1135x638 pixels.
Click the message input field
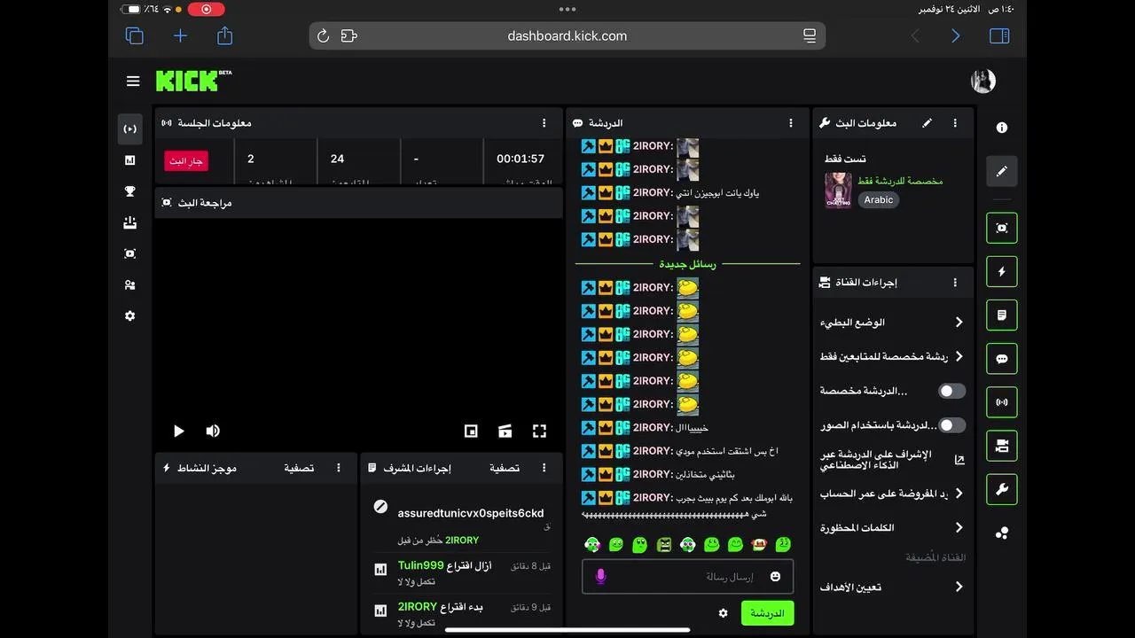[688, 577]
